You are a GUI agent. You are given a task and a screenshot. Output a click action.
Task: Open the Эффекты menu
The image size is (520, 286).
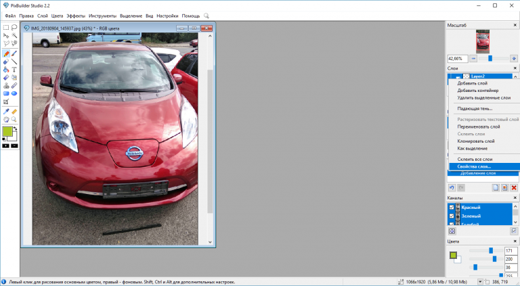tap(76, 15)
